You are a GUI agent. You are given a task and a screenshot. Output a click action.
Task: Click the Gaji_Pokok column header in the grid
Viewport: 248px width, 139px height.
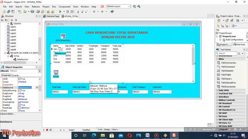pyautogui.click(x=70, y=46)
